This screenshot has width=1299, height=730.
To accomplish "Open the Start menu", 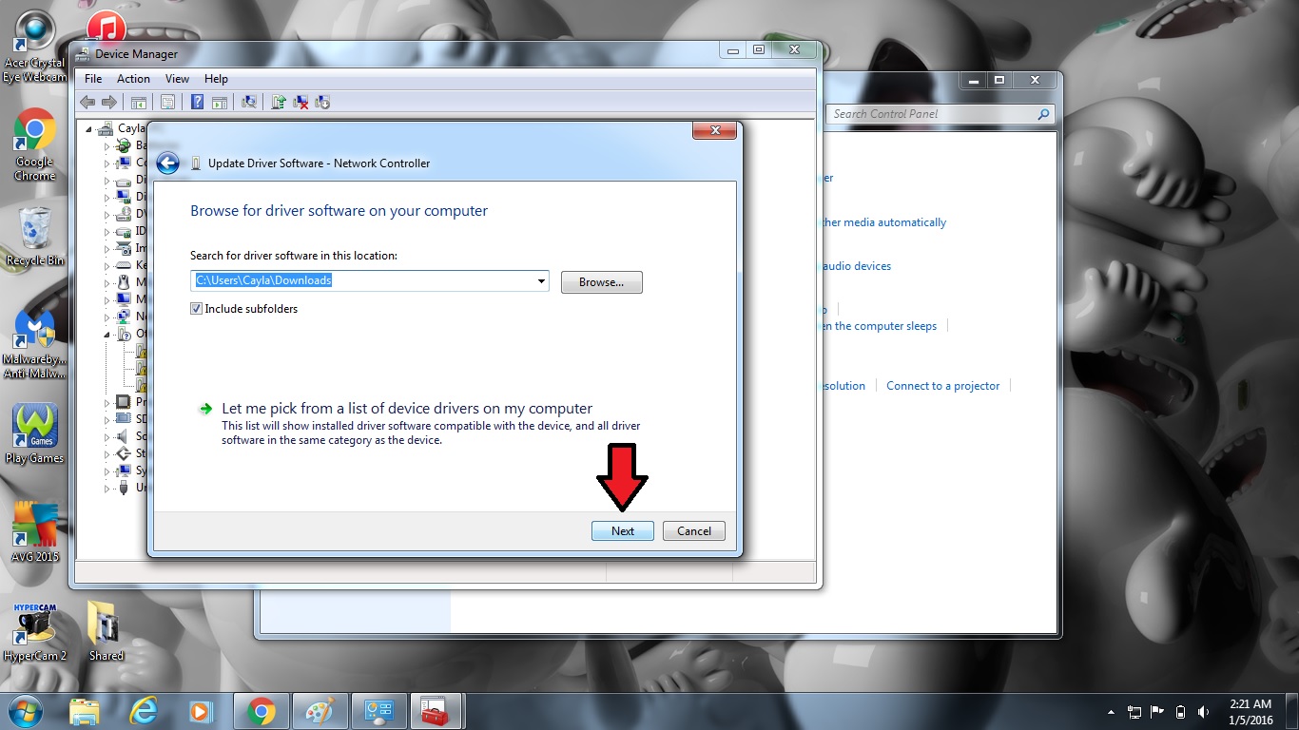I will 26,711.
